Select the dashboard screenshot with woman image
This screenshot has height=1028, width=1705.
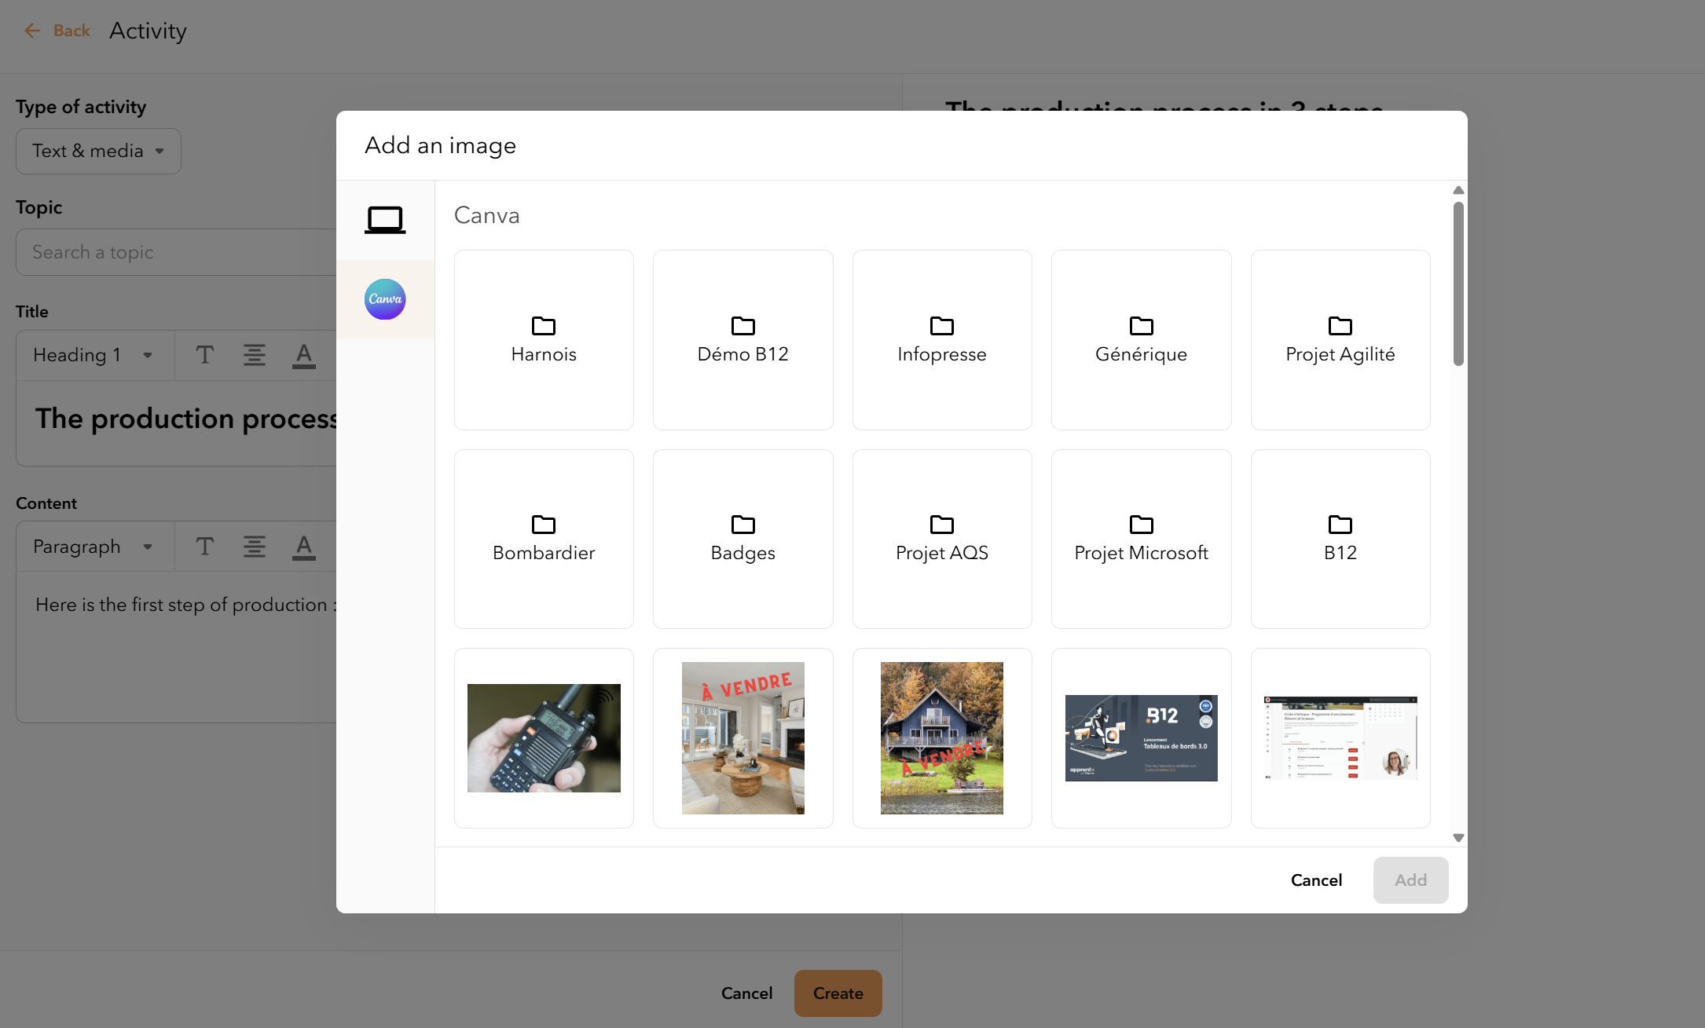(x=1340, y=738)
